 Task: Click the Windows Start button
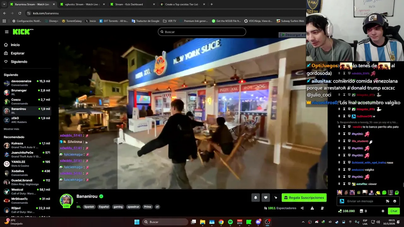[137, 222]
